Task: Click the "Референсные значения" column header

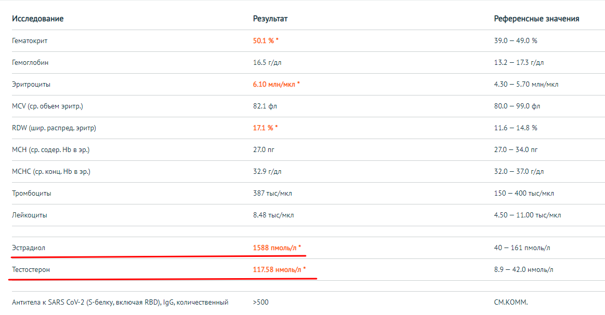Action: point(536,19)
